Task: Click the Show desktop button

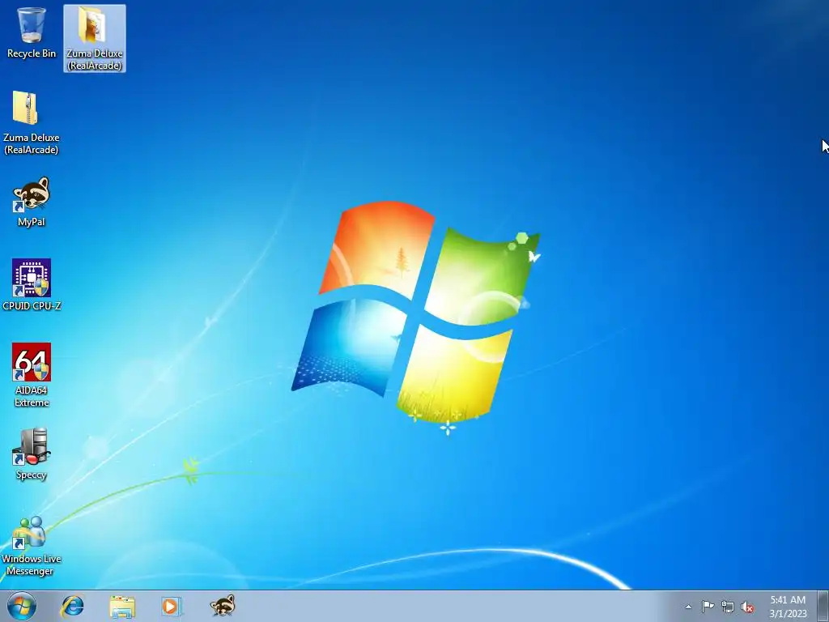Action: (x=823, y=606)
